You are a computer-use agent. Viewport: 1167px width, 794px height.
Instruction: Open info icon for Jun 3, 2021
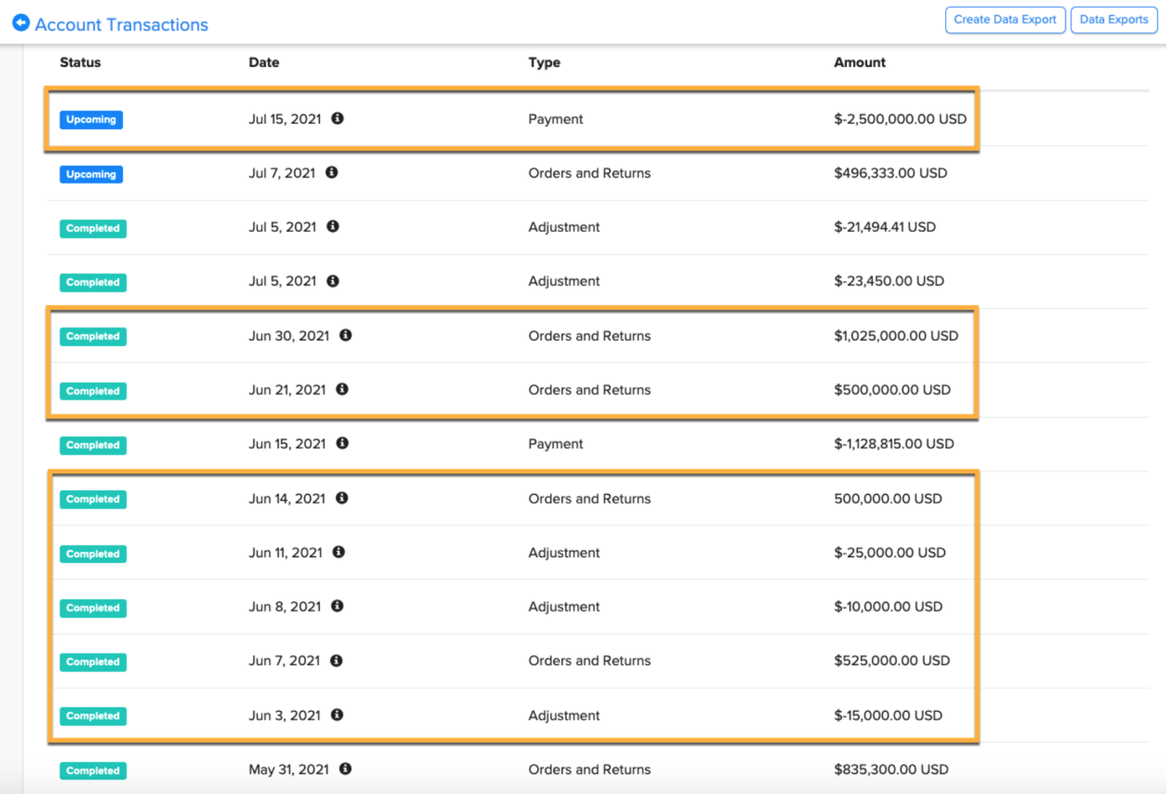tap(337, 715)
